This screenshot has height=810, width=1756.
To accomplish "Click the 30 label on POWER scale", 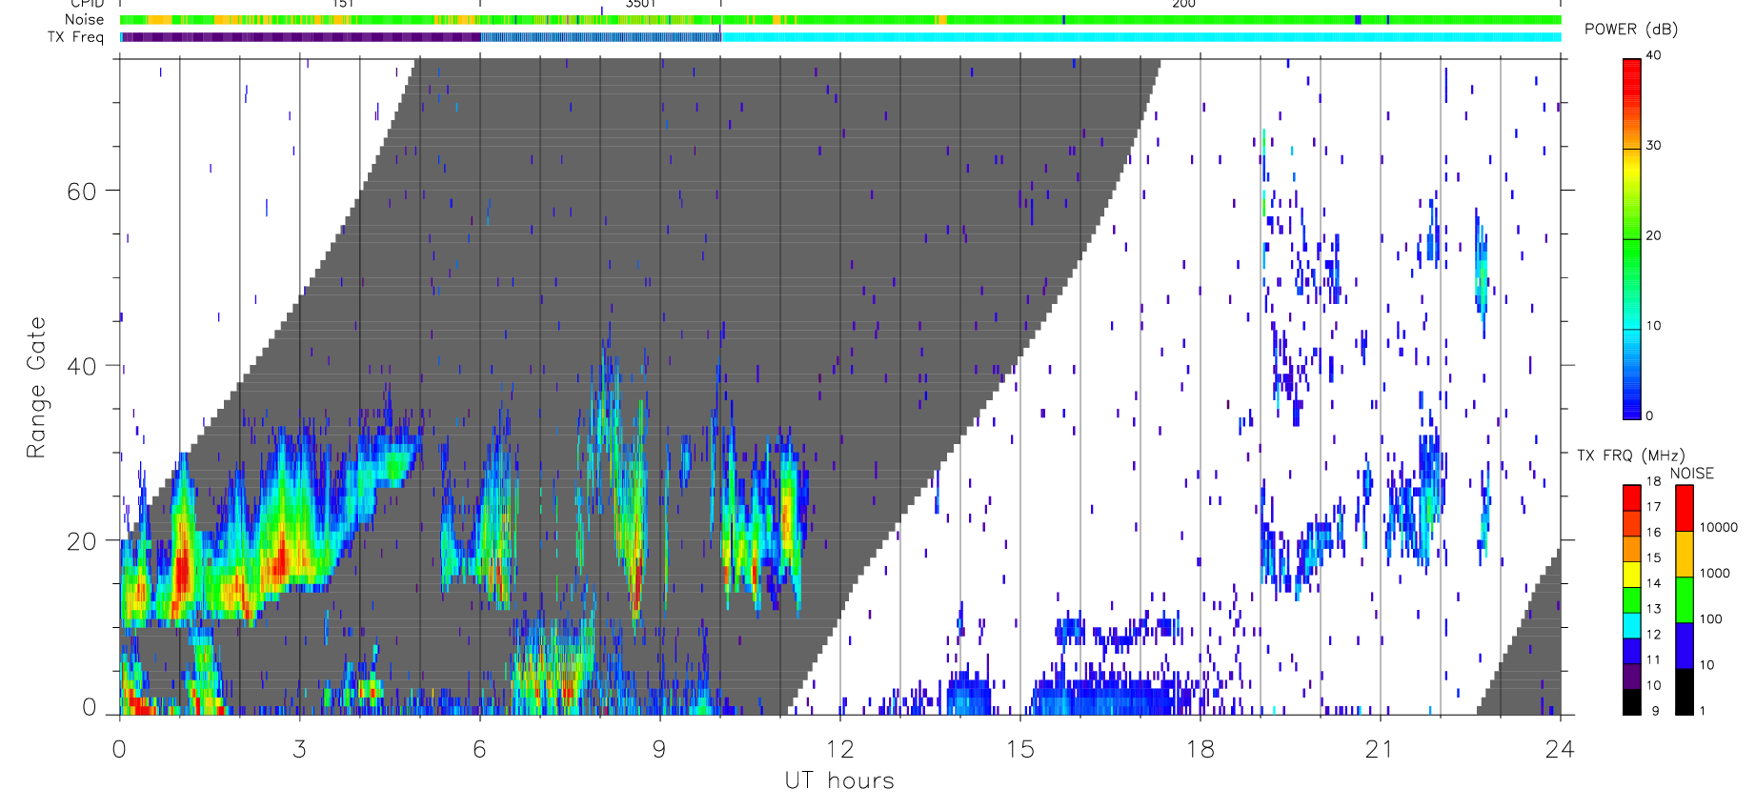I will (x=1653, y=146).
